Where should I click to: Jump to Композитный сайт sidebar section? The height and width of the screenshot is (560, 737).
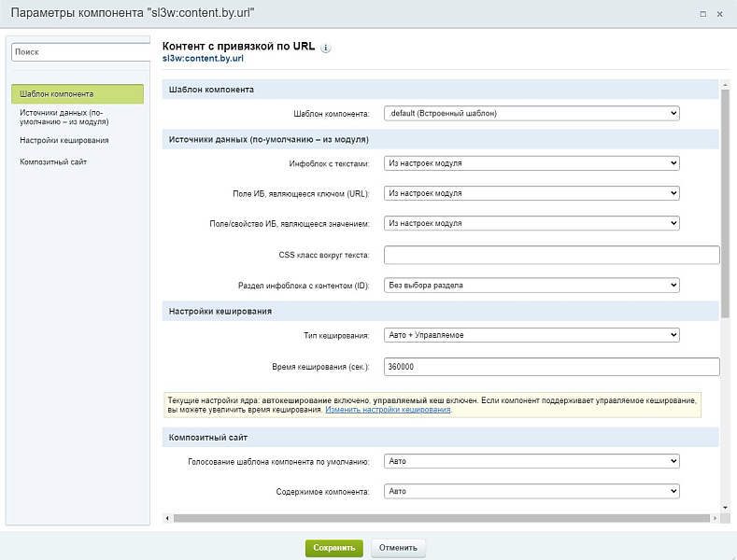pyautogui.click(x=53, y=162)
